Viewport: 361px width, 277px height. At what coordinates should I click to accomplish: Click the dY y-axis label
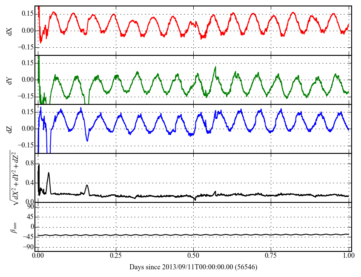(9, 80)
